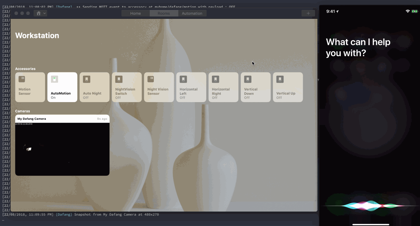420x226 pixels.
Task: Switch to the Home tab
Action: click(136, 13)
